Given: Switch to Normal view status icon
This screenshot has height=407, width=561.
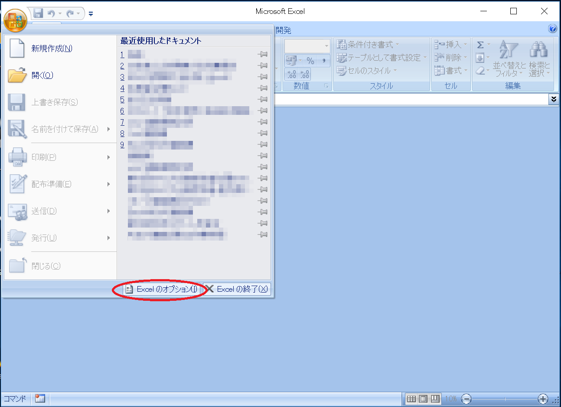Looking at the screenshot, I should pos(411,399).
